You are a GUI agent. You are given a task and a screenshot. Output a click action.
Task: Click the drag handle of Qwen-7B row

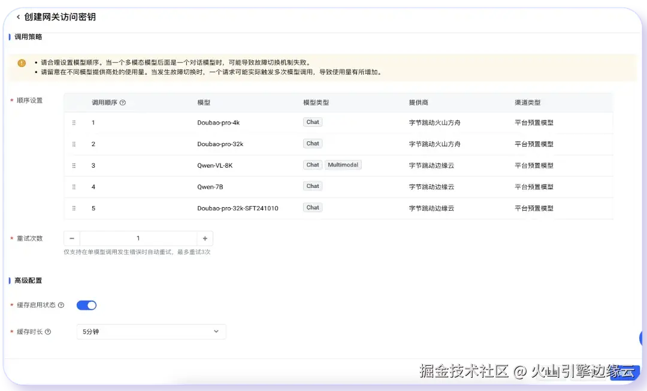tap(74, 186)
